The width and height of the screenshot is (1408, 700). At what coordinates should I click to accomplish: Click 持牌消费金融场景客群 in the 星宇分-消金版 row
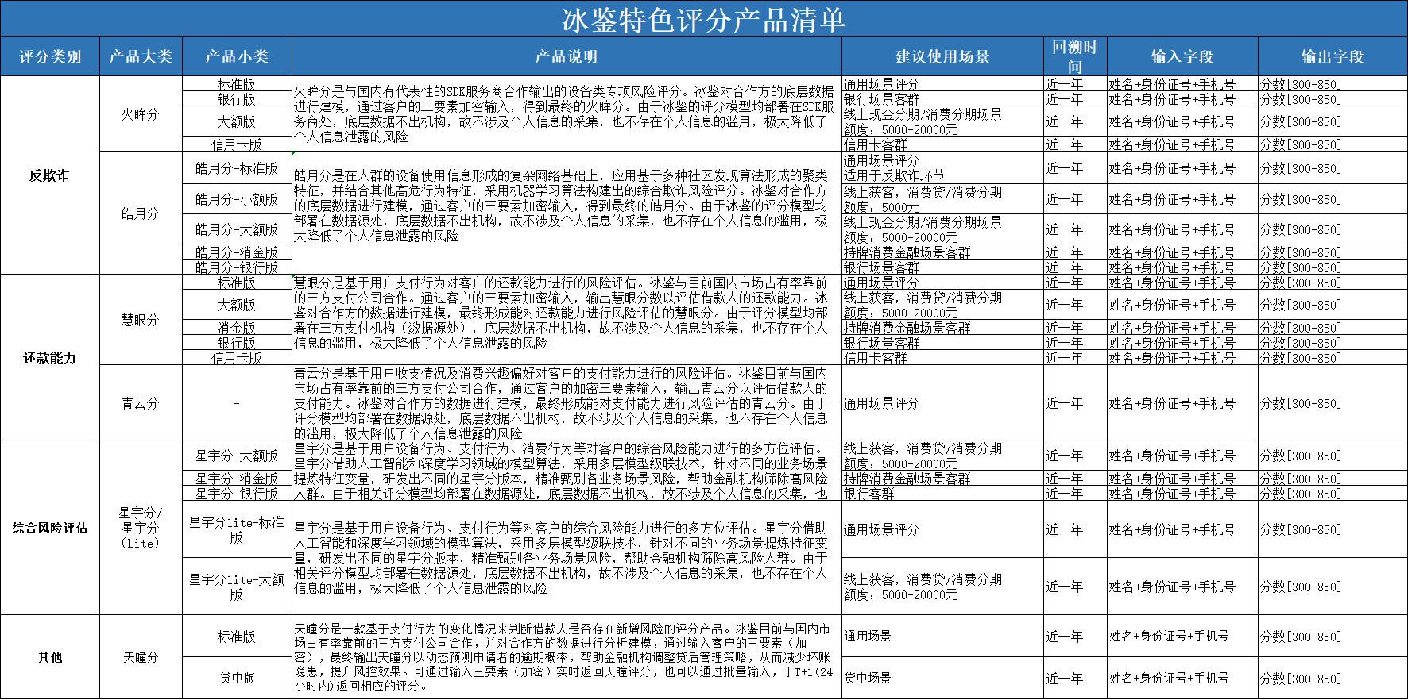(942, 479)
